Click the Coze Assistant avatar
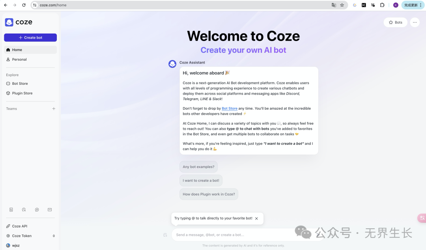The width and height of the screenshot is (426, 250). pyautogui.click(x=172, y=64)
